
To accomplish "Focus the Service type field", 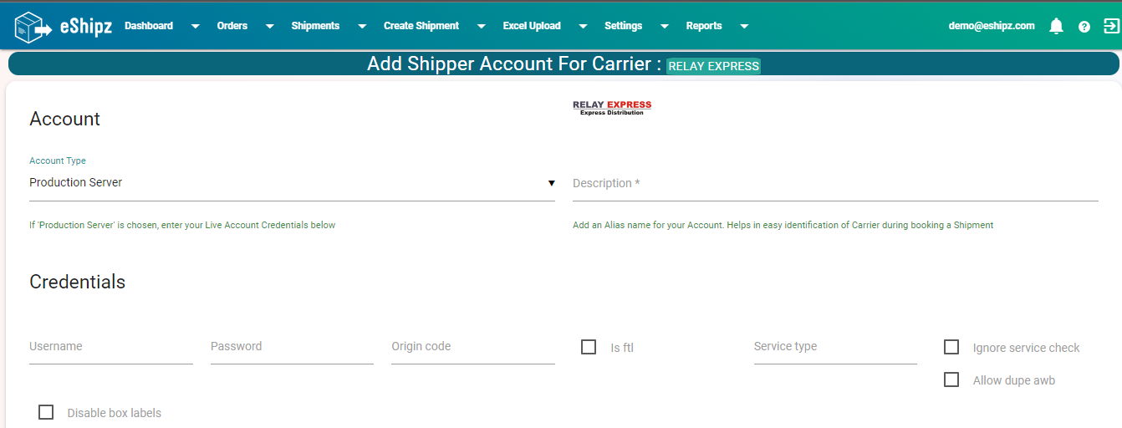I will (835, 347).
